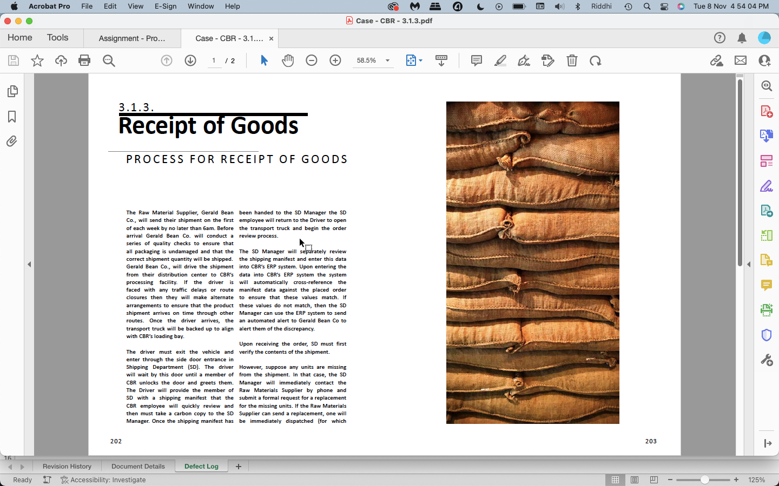Open the Protect shield tool

coord(767,335)
